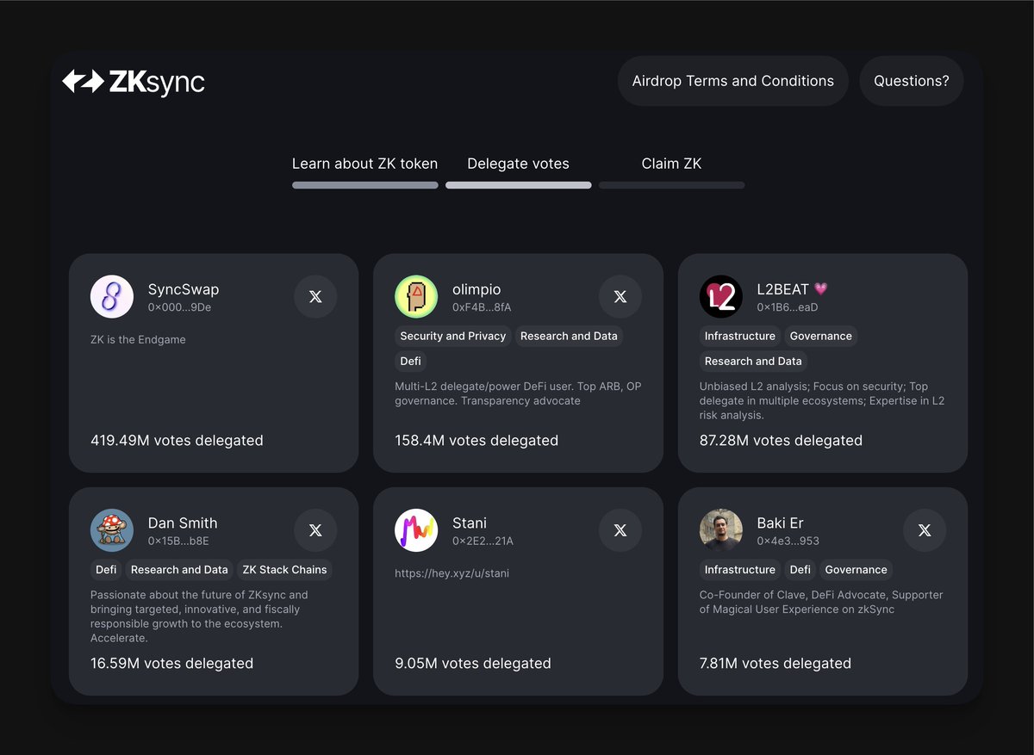Open olimpio's X profile icon
Screen dimensions: 1034x755
620,297
